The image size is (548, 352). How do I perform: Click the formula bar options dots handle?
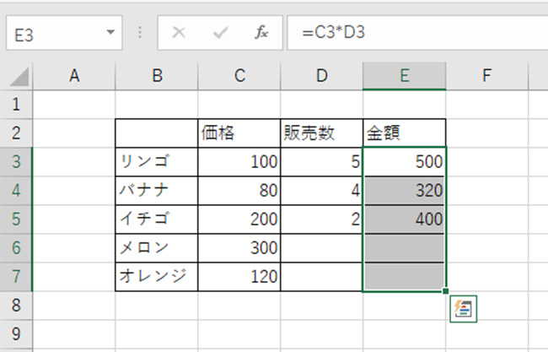click(x=140, y=33)
